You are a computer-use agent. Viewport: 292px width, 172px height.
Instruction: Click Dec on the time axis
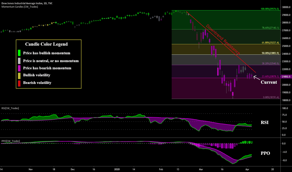click(x=73, y=169)
